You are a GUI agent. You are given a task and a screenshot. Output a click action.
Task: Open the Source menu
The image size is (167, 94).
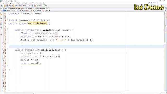point(14,3)
